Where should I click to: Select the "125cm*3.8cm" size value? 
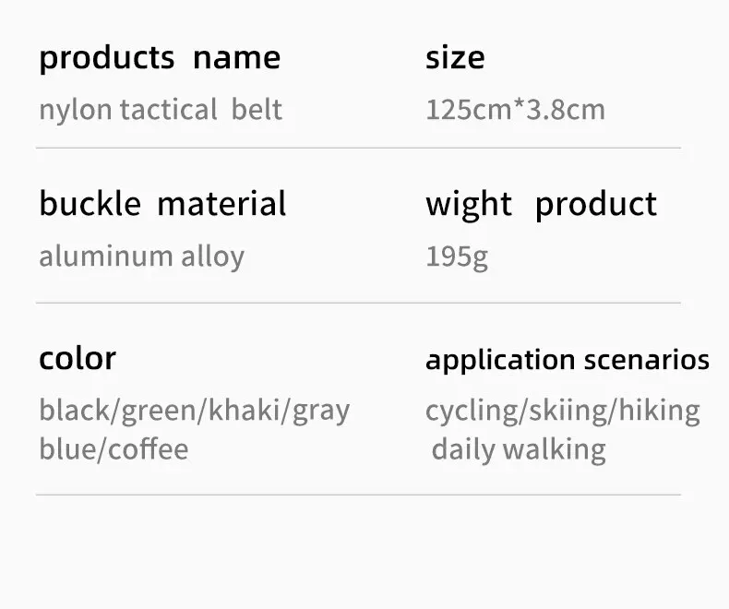pos(515,110)
